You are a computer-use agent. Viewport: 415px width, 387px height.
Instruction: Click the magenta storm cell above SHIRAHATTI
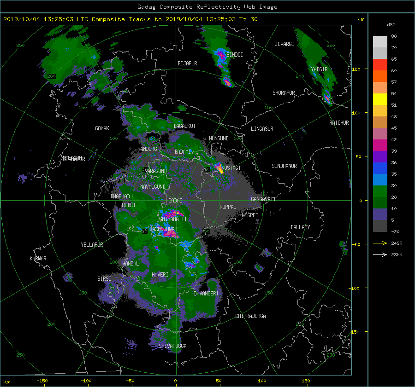(x=173, y=213)
